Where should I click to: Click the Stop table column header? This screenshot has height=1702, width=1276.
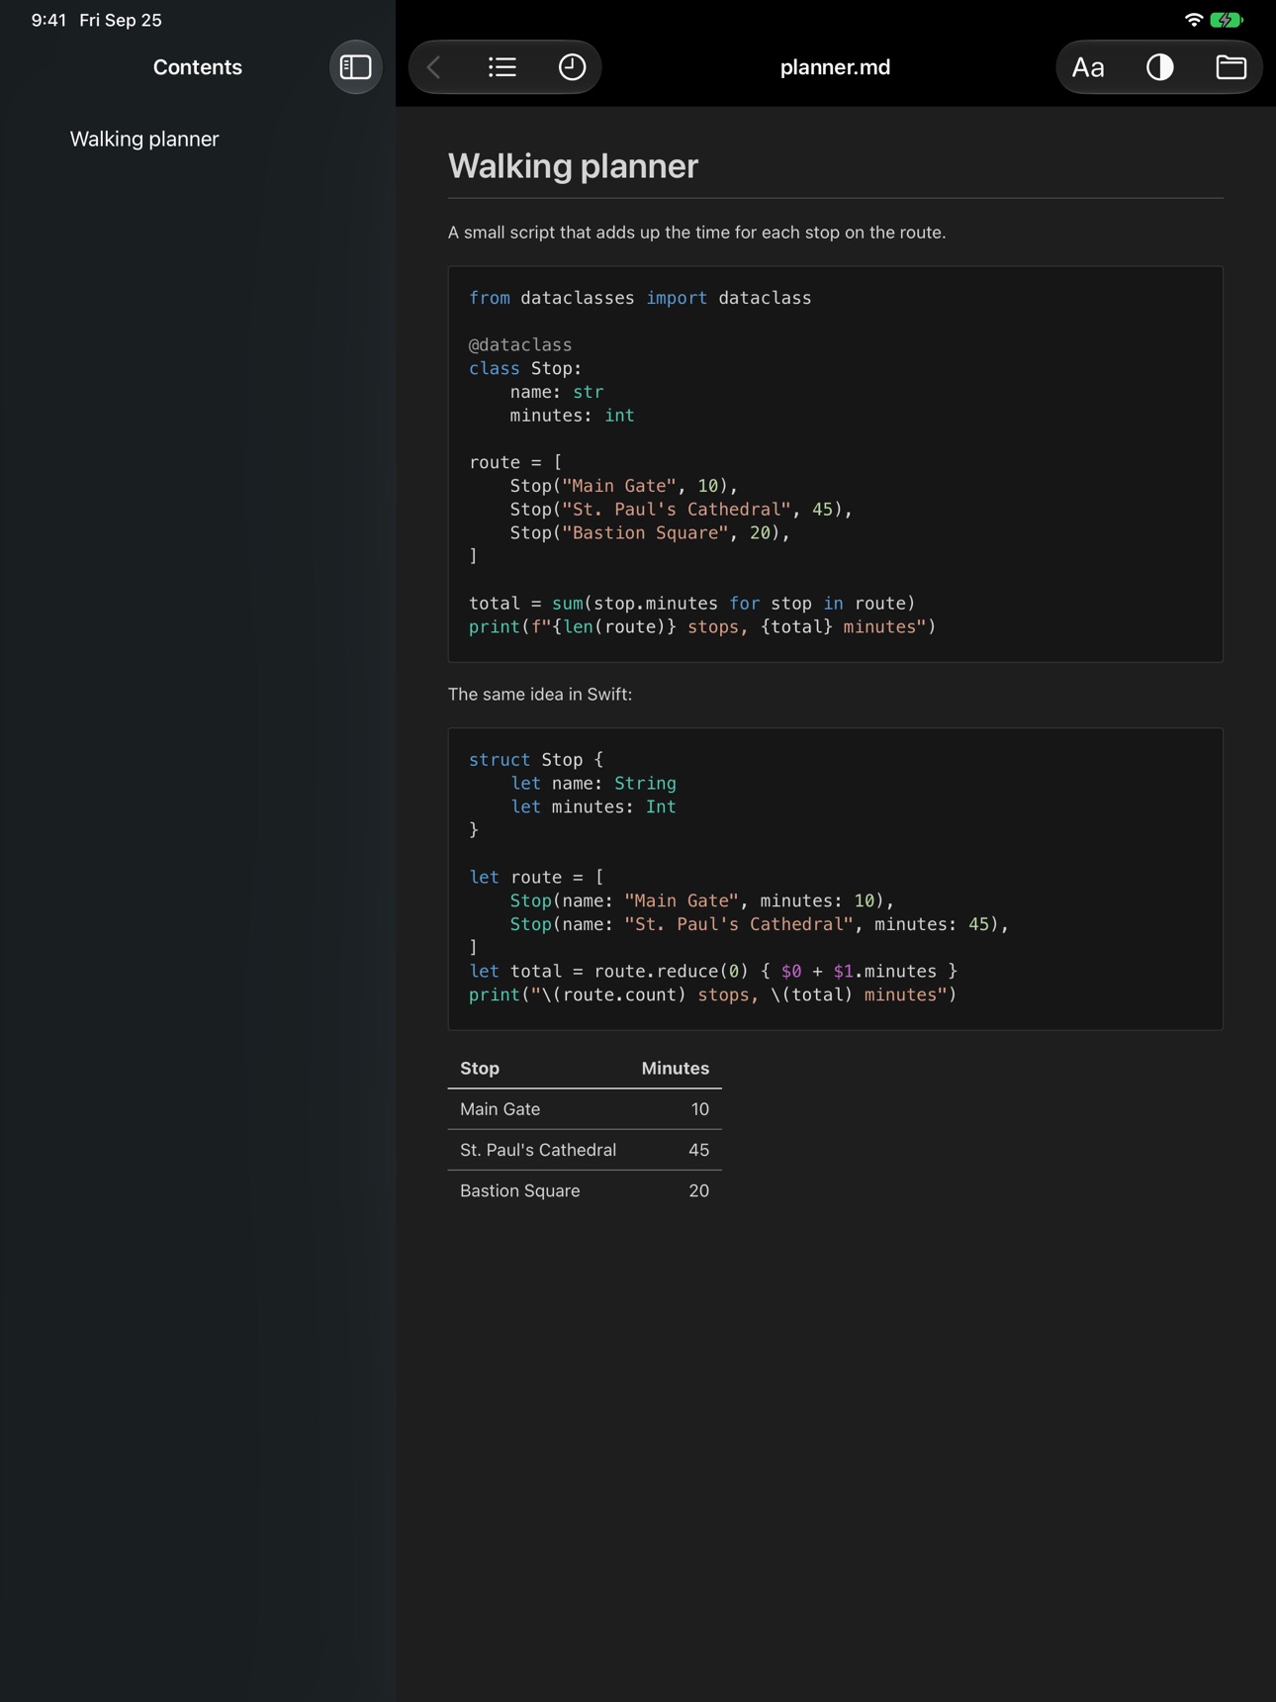pos(480,1069)
